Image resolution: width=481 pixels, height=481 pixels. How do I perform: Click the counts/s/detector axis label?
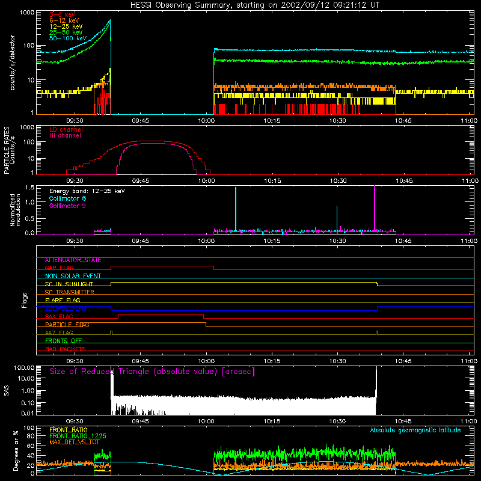[13, 63]
